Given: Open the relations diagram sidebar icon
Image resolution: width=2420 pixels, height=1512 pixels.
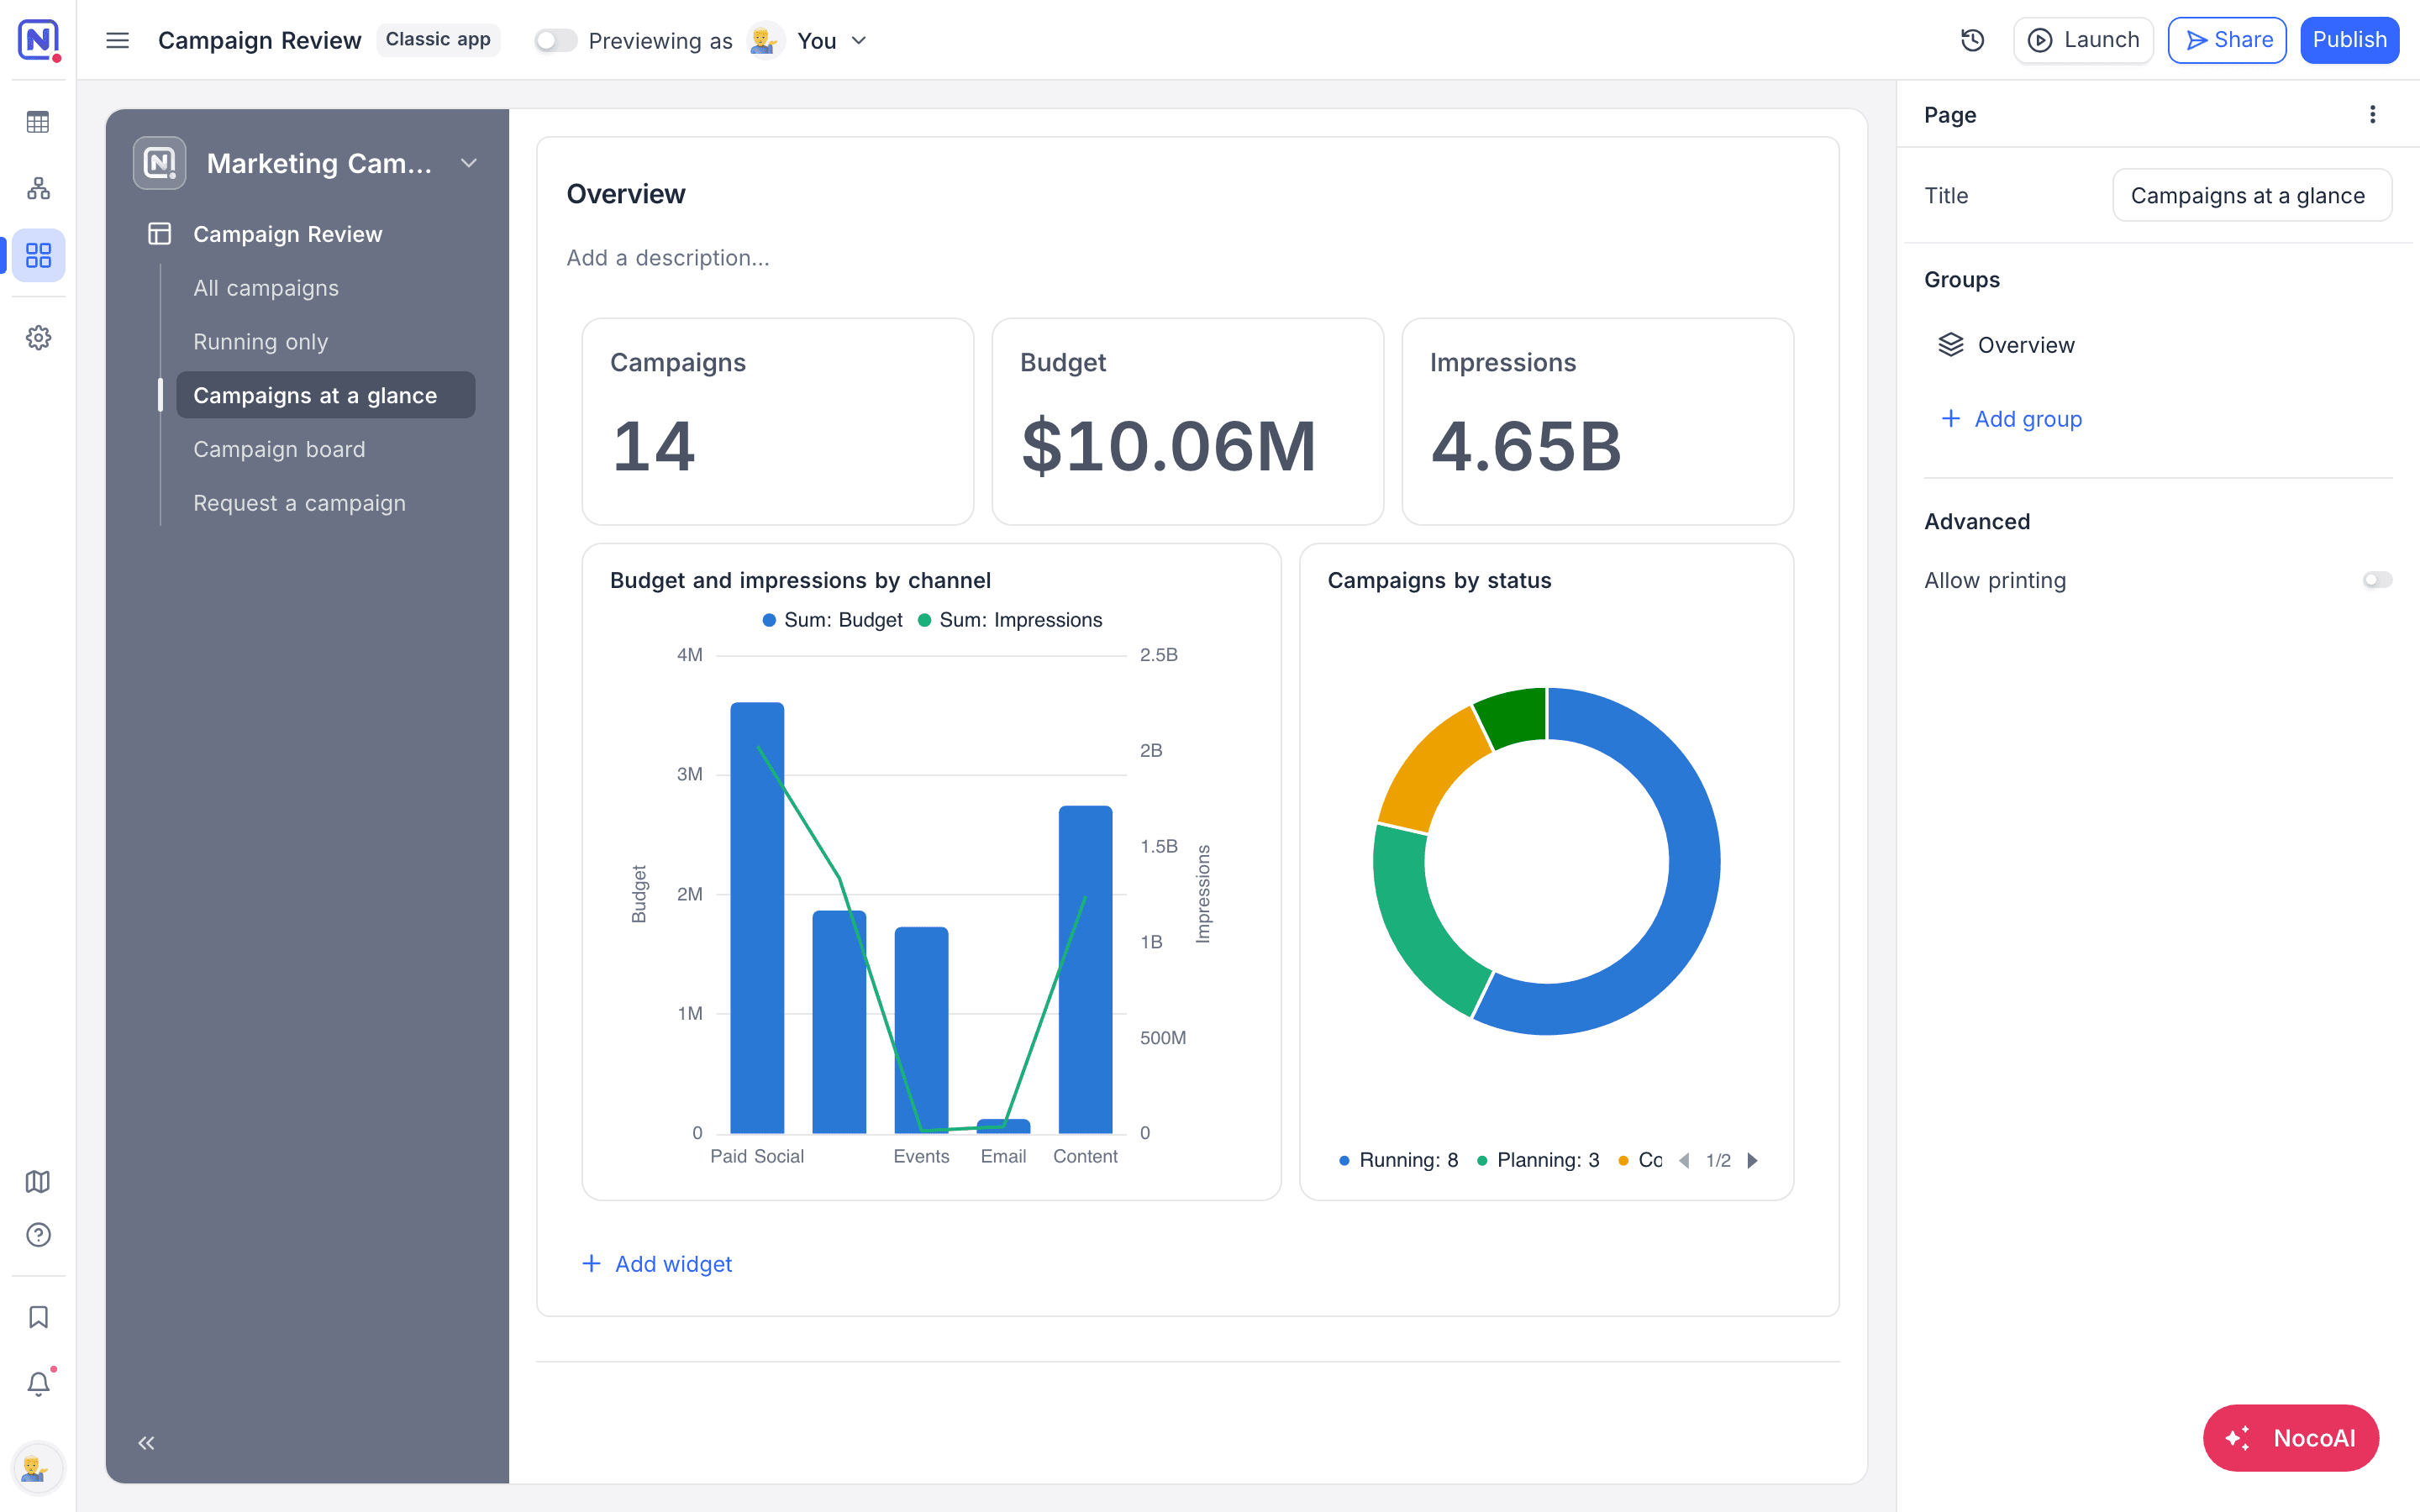Looking at the screenshot, I should [38, 188].
